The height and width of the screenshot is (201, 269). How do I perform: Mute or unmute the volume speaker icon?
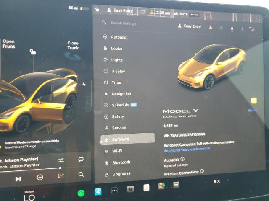tap(217, 181)
